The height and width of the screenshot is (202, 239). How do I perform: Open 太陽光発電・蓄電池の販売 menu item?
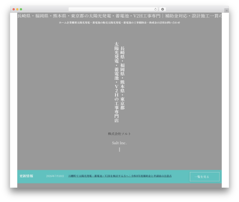[93, 22]
